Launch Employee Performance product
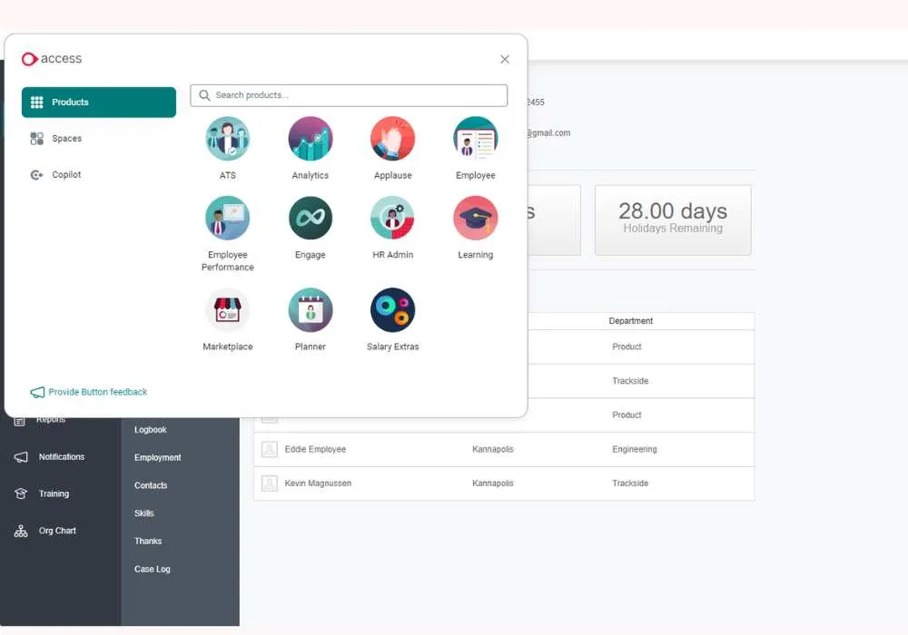The width and height of the screenshot is (908, 635). coord(228,218)
